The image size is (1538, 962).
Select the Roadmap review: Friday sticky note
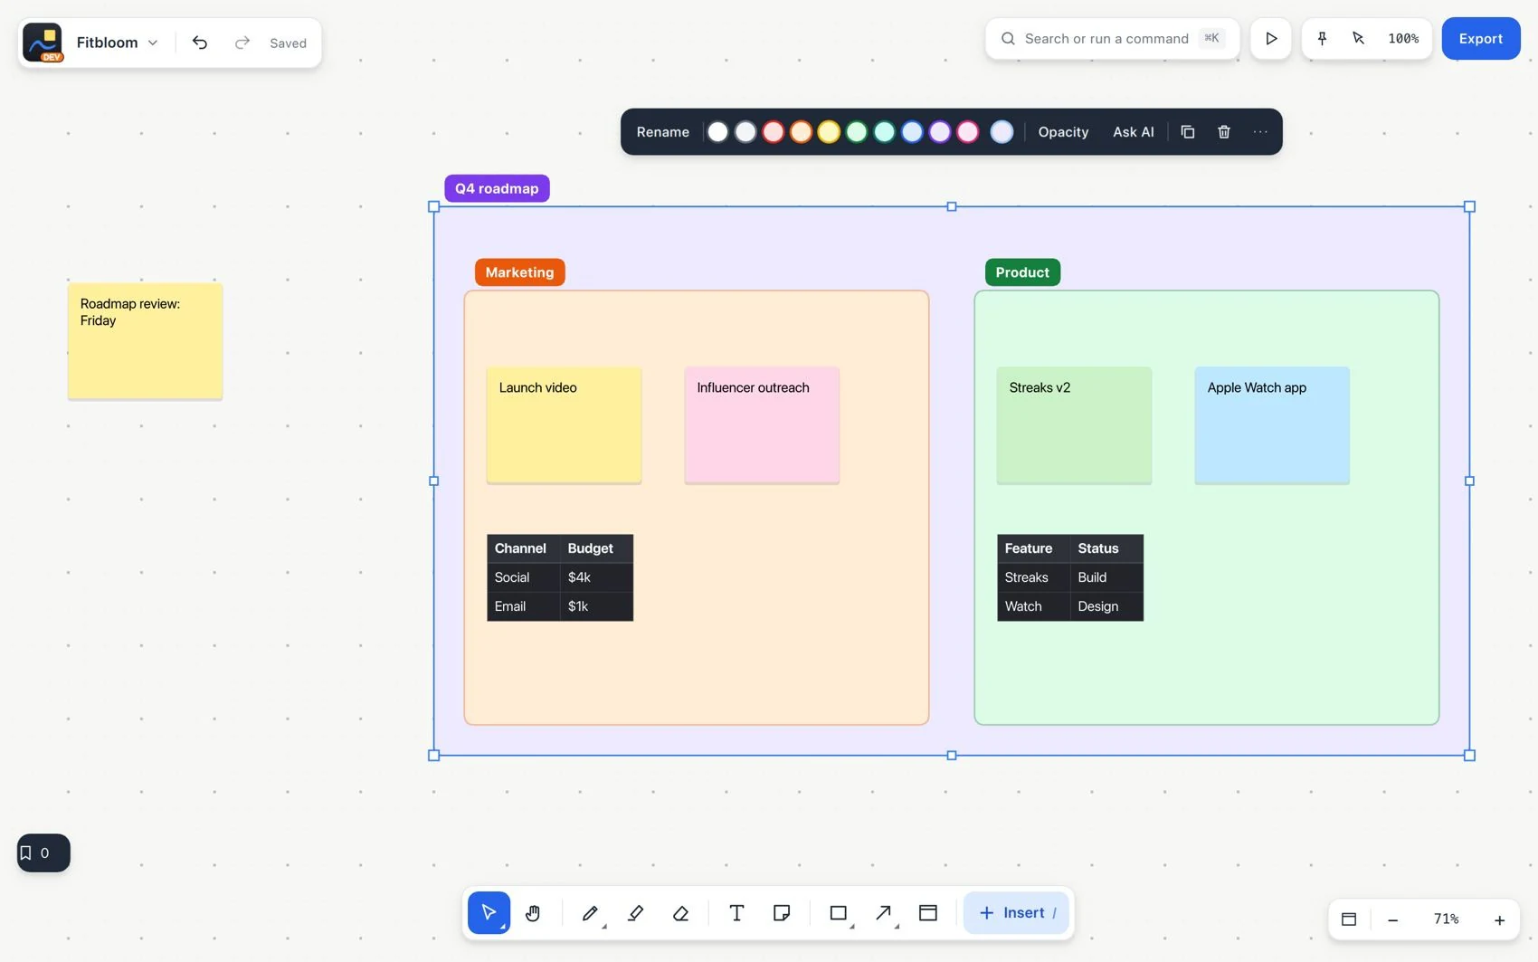pyautogui.click(x=145, y=341)
